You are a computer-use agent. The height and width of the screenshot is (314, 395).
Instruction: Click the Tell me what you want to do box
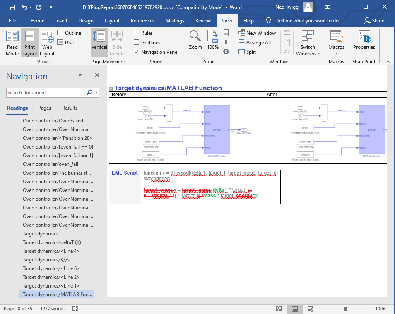coord(307,21)
